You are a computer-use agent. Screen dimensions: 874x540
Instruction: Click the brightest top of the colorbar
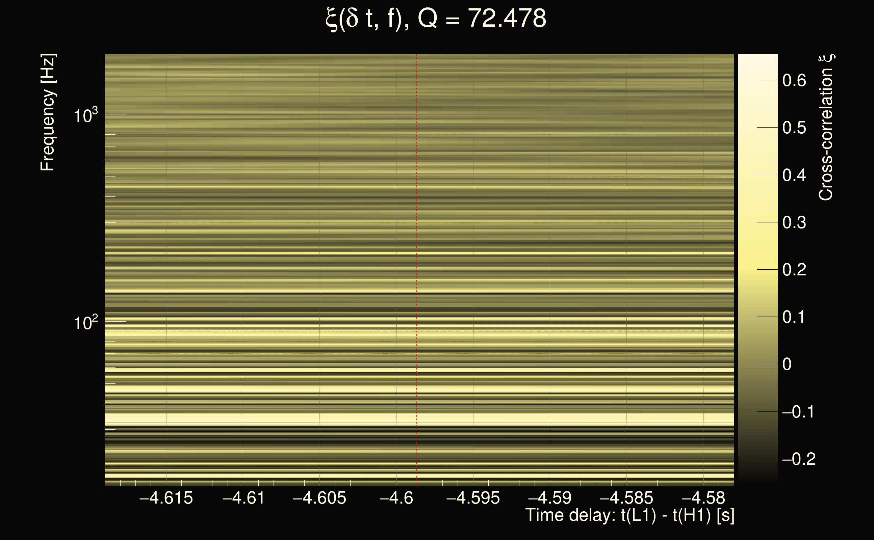click(757, 57)
